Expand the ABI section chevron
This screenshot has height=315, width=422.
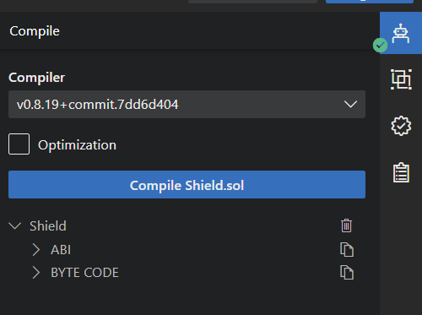36,250
